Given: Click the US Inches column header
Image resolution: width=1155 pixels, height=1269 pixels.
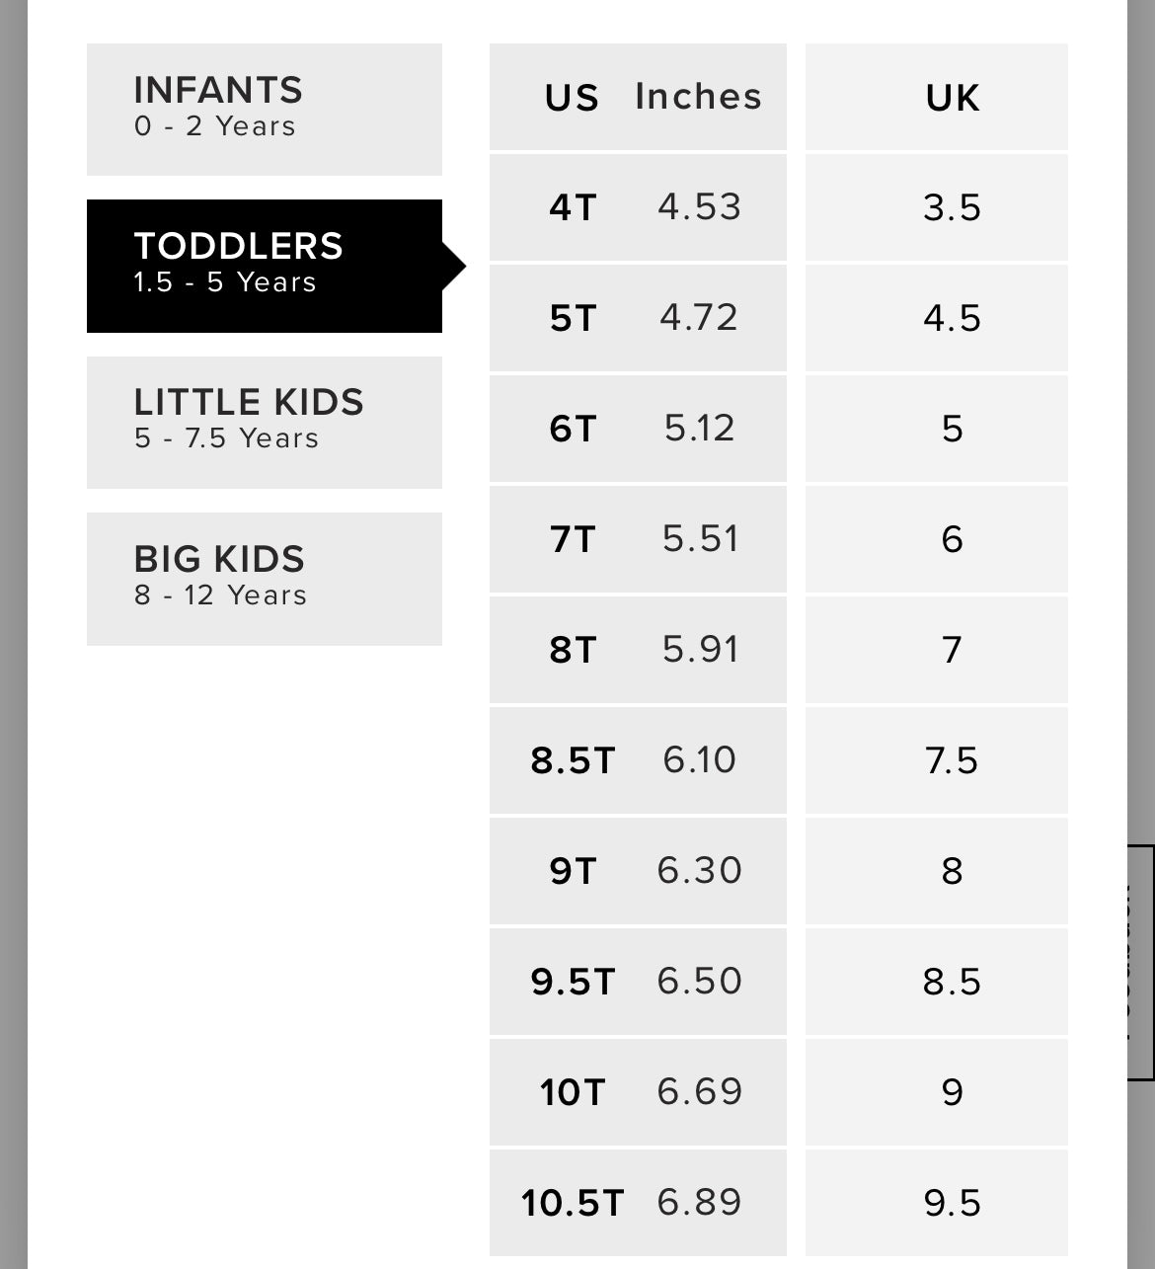Looking at the screenshot, I should click(x=638, y=97).
